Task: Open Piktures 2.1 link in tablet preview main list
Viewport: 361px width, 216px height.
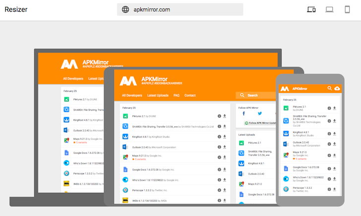Action: [x=139, y=116]
